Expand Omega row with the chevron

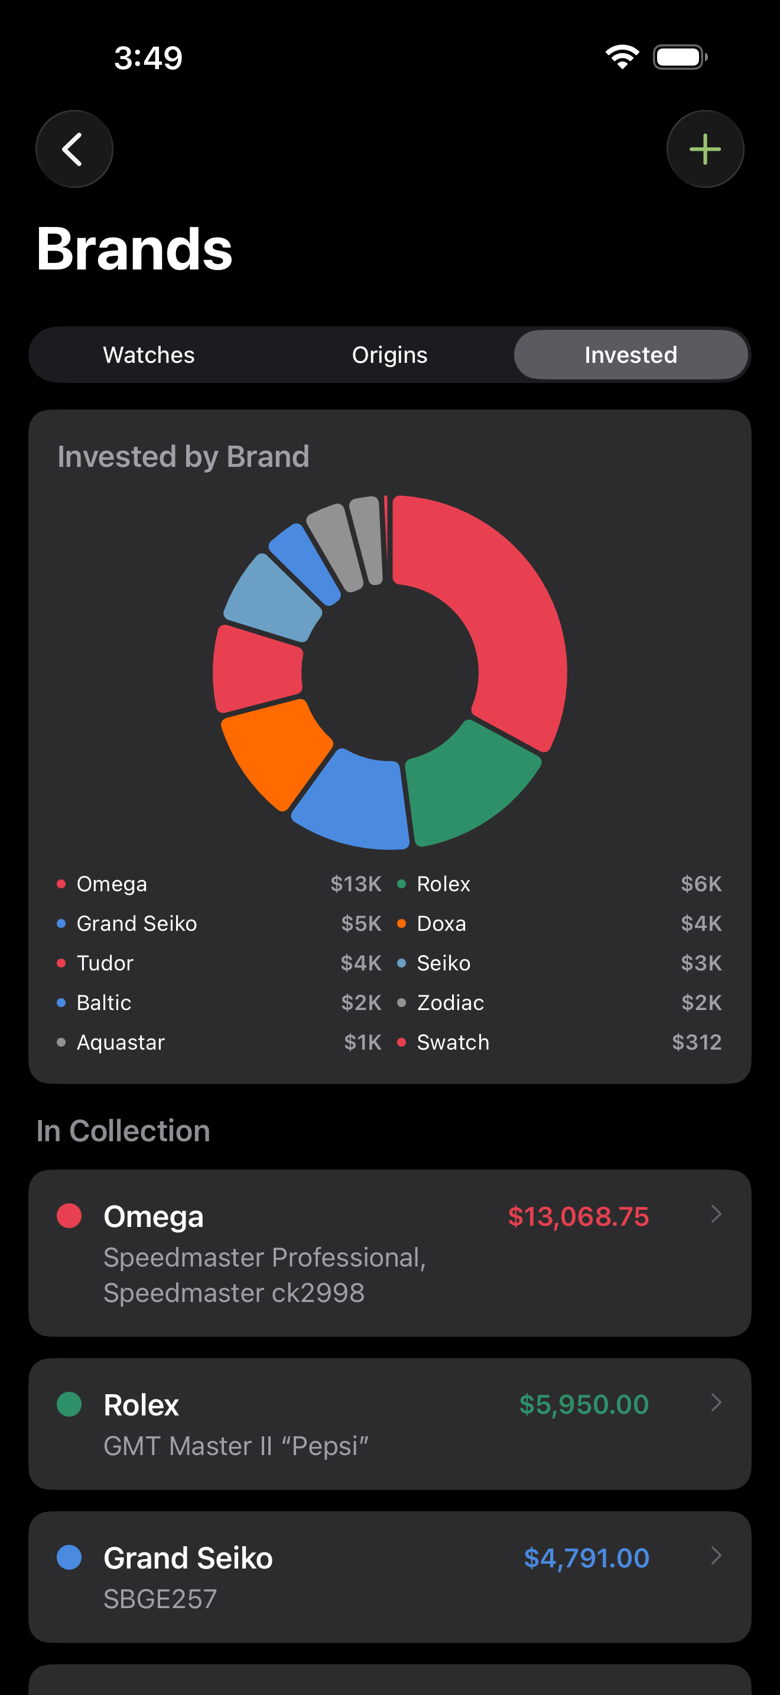(716, 1214)
